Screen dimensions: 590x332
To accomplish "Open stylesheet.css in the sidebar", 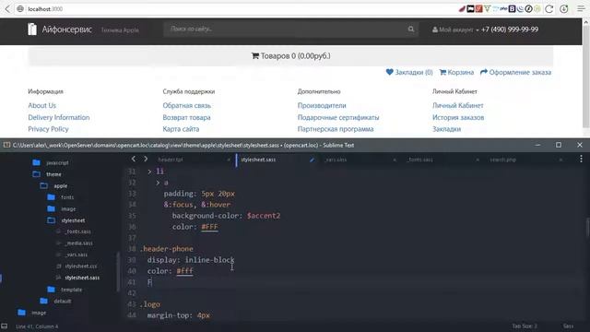I will pyautogui.click(x=80, y=267).
